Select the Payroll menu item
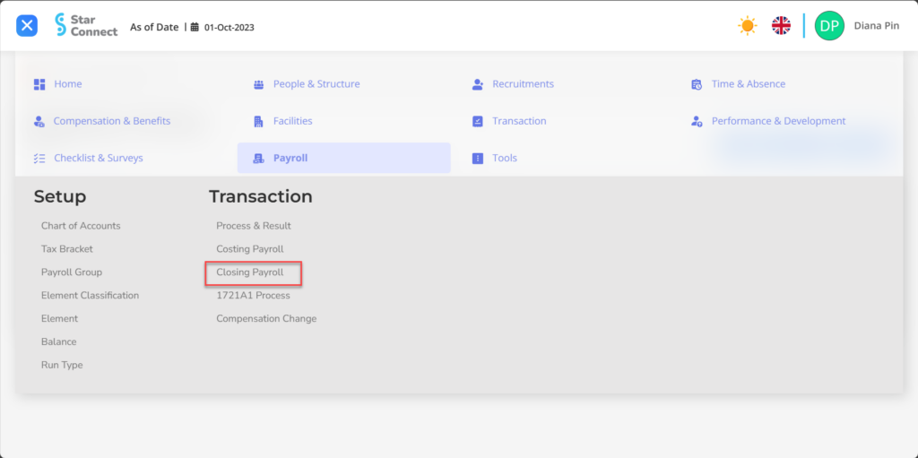The width and height of the screenshot is (918, 458). point(343,158)
